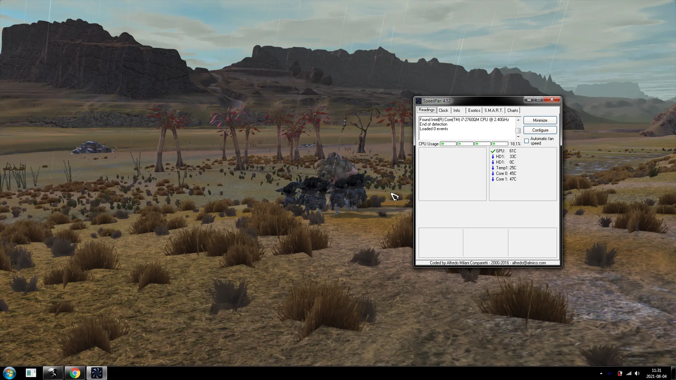Image resolution: width=676 pixels, height=380 pixels.
Task: Open the wireless network signal tray icon
Action: click(x=628, y=374)
